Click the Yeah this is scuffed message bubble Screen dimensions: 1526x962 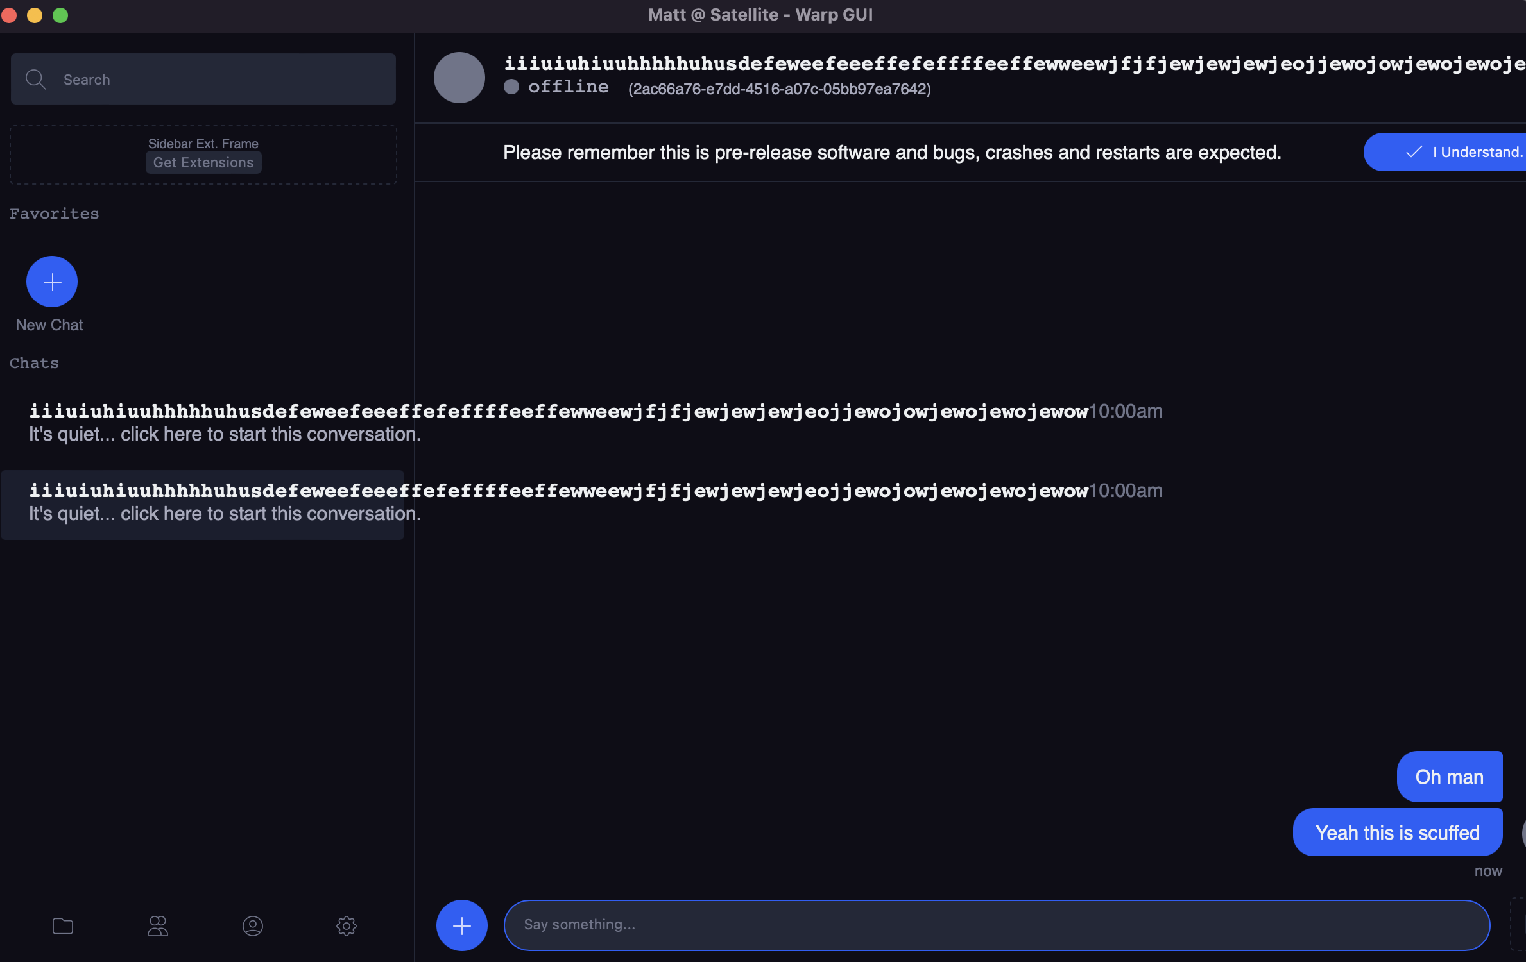1397,832
